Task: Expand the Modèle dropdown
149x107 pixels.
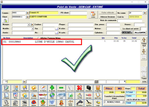Action: click(33, 29)
